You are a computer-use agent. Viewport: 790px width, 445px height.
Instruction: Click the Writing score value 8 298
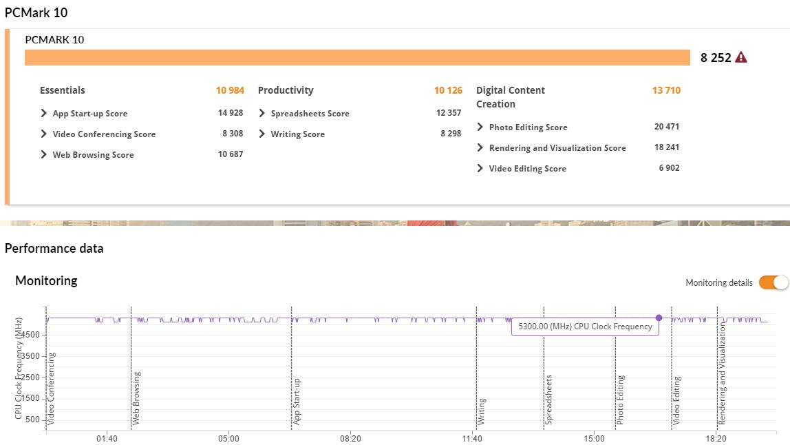click(451, 134)
